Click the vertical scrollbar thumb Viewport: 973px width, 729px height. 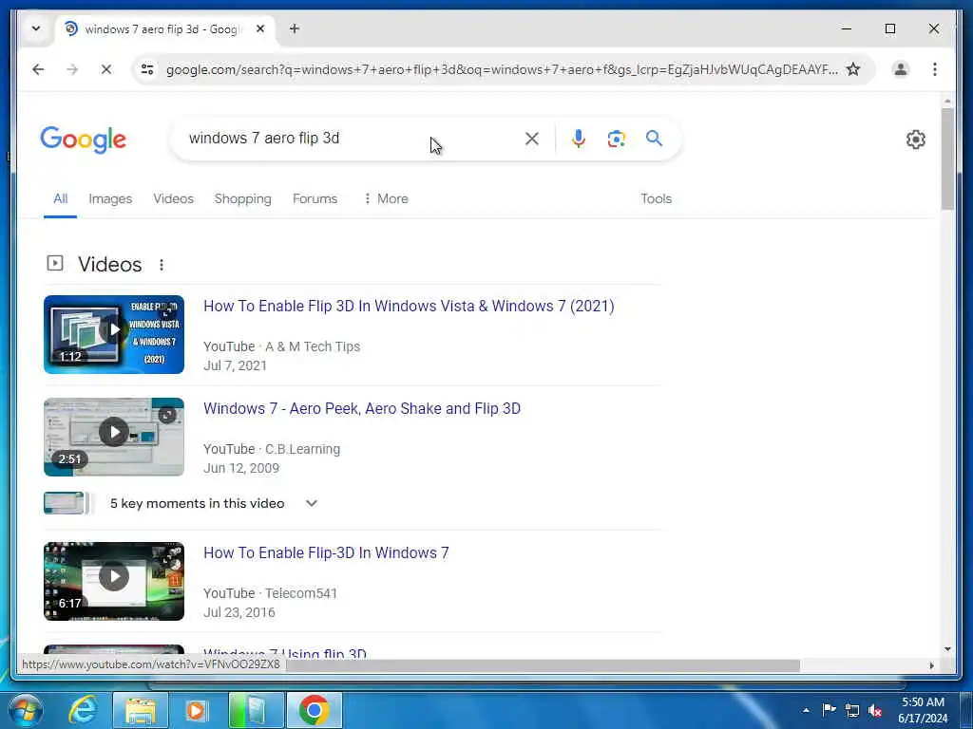947,159
